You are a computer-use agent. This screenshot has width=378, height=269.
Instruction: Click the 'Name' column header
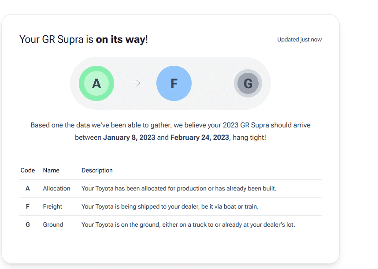click(x=51, y=170)
